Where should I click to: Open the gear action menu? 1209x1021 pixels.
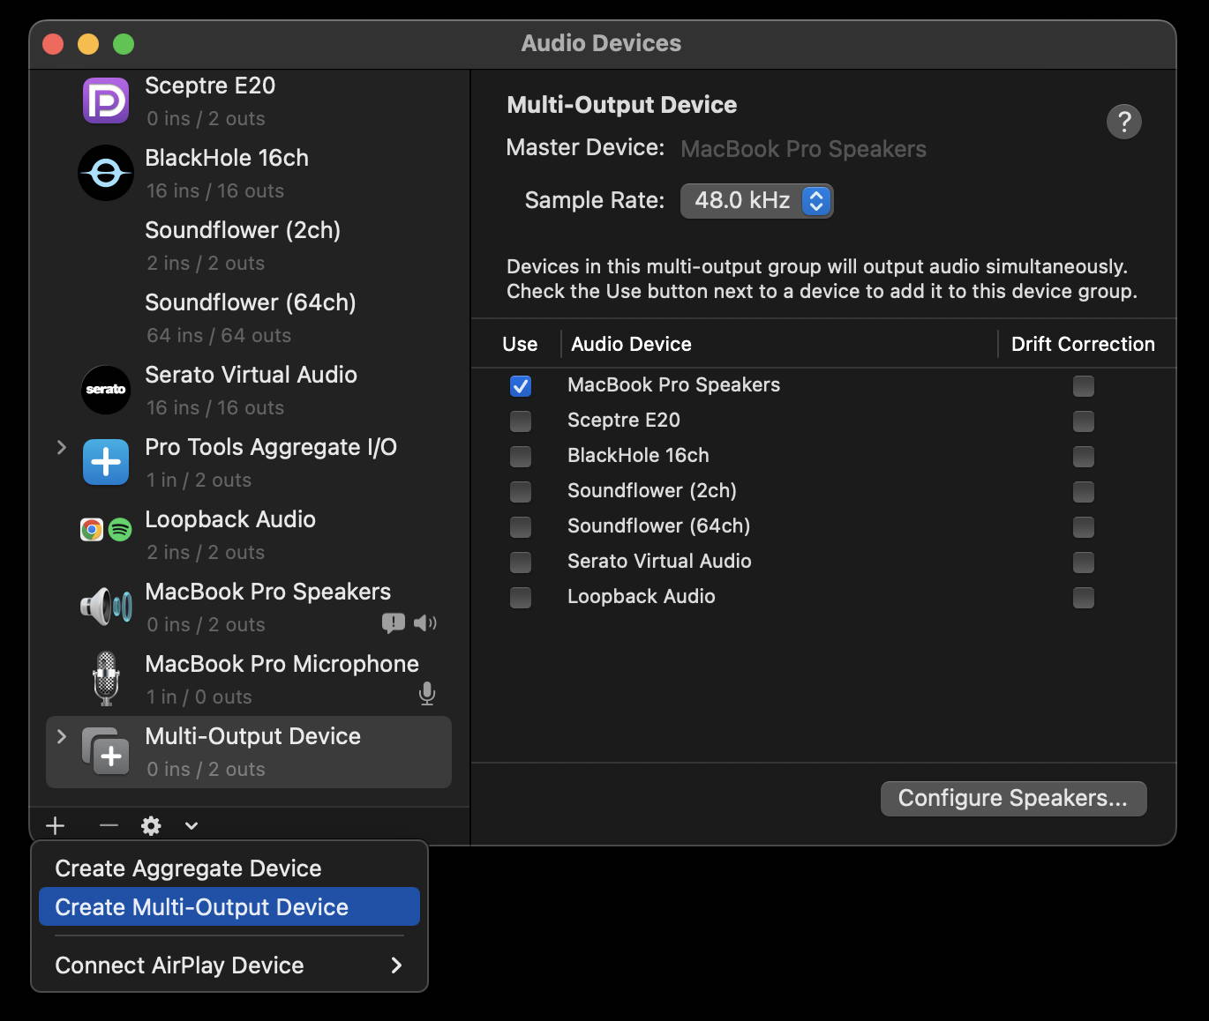(x=151, y=825)
